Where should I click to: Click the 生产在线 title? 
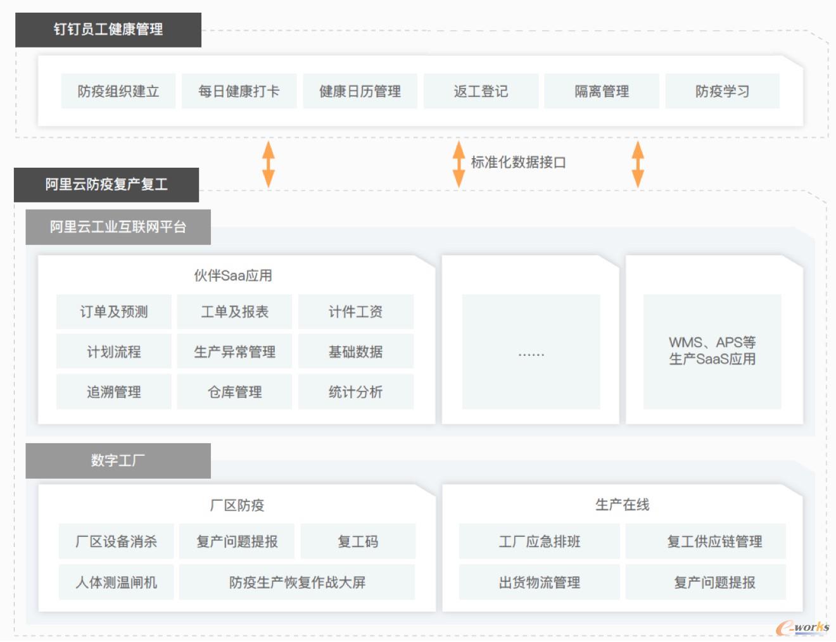pyautogui.click(x=622, y=505)
